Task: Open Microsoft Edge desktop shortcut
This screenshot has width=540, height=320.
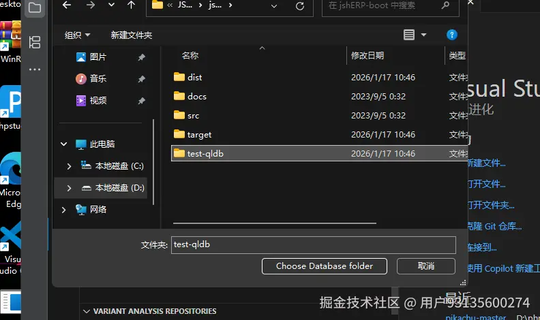Action: click(10, 180)
